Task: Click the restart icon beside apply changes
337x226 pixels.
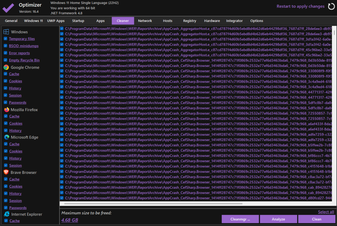Action: [x=331, y=6]
